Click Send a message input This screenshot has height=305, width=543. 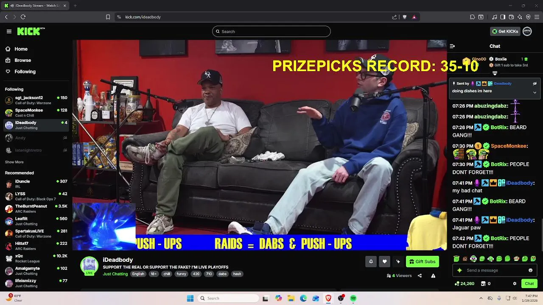point(495,270)
